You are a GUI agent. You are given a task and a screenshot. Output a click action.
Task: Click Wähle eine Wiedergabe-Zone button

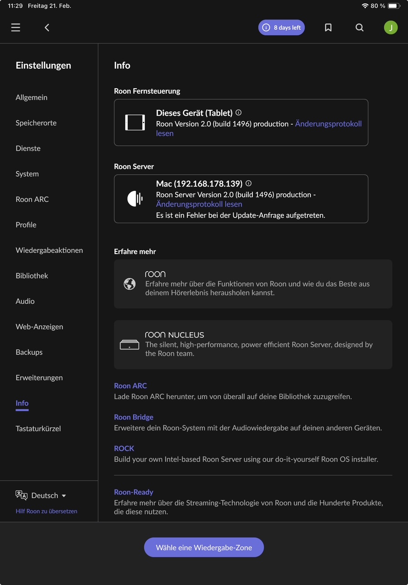click(204, 547)
